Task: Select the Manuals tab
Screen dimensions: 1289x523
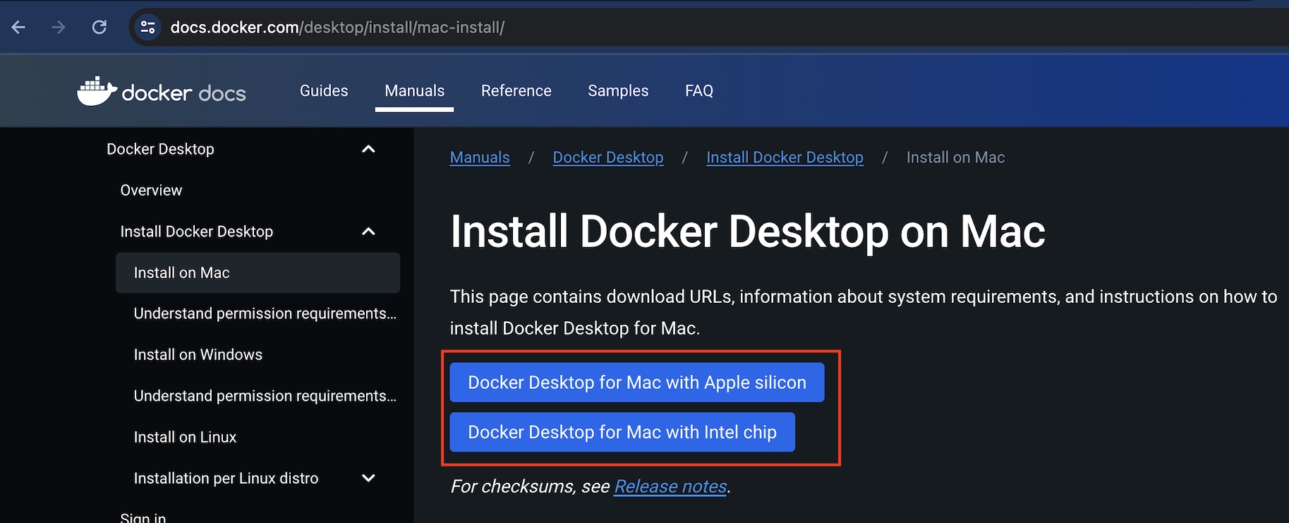Action: point(415,91)
